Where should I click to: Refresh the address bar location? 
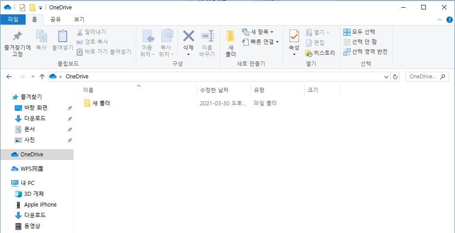pyautogui.click(x=395, y=77)
